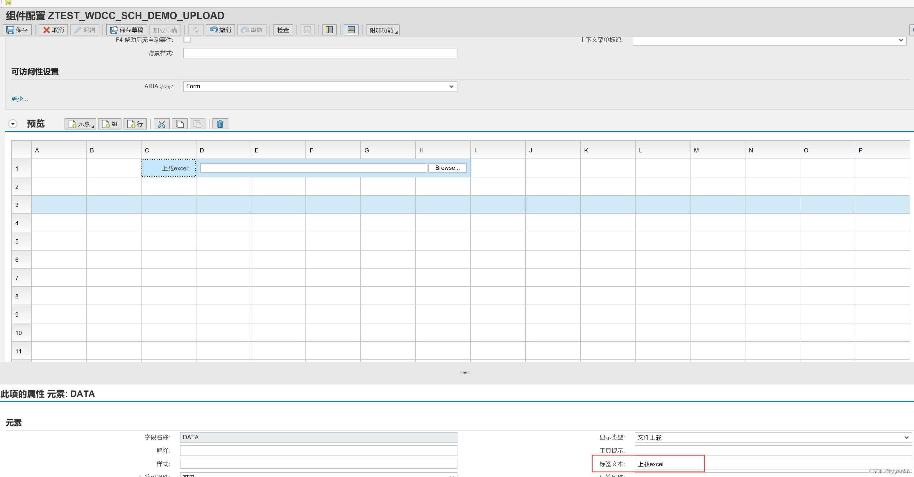Add a row with 行 button
Screen dimensions: 914x477
click(135, 124)
